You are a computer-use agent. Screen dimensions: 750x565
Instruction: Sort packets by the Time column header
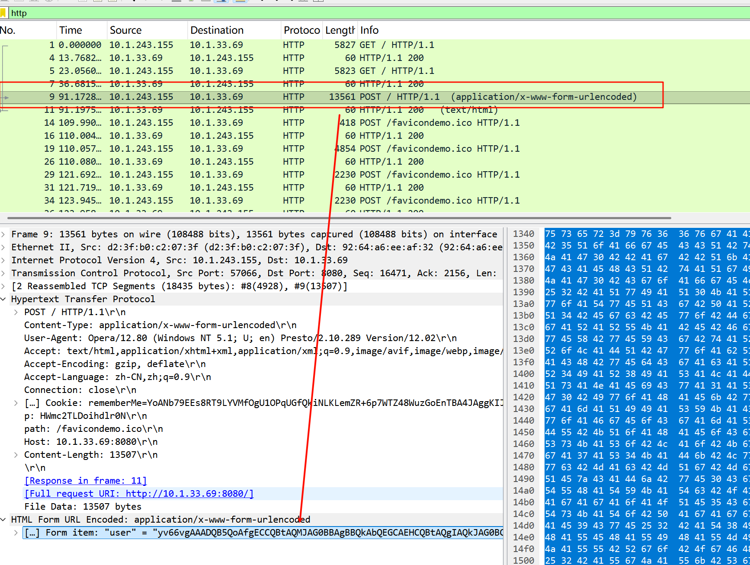pyautogui.click(x=71, y=30)
